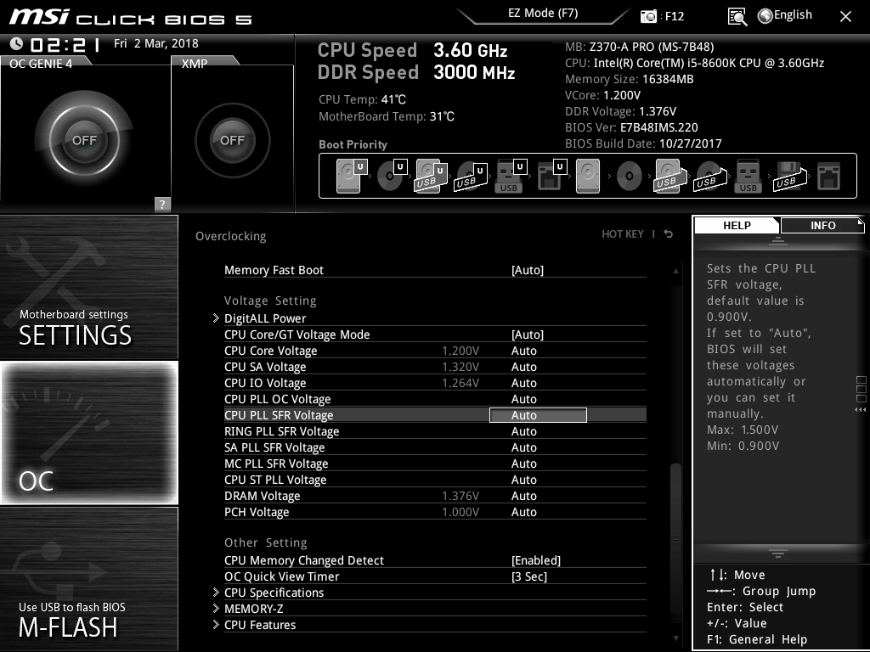Viewport: 870px width, 652px height.
Task: Click the question mark help icon under OC Genie
Action: (x=162, y=204)
